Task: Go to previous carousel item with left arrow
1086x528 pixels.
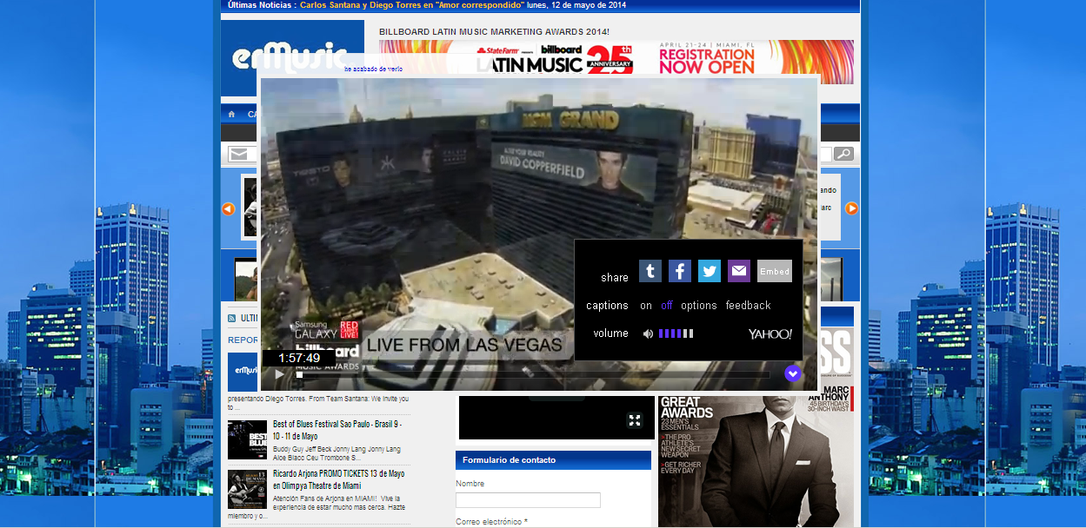Action: coord(229,208)
